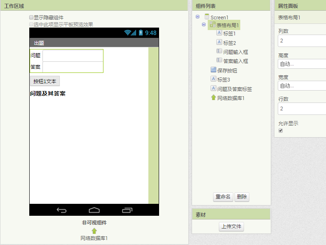The height and width of the screenshot is (245, 326).
Task: Click the 保存按钮 button icon in tree
Action: [x=213, y=70]
